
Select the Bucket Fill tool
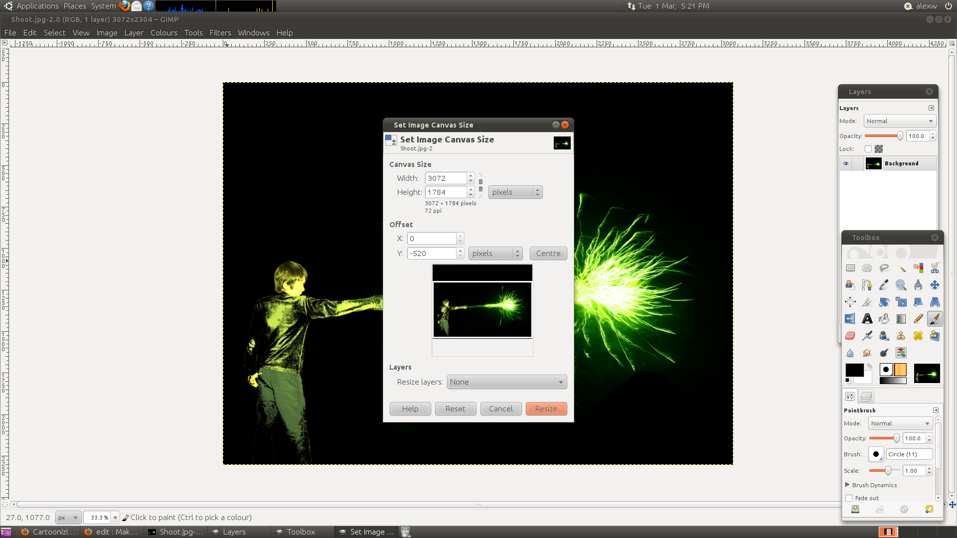[884, 319]
